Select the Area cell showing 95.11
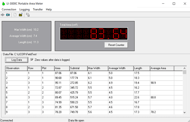Image resolution: width=190 pixels, height=122 pixels. [61, 82]
